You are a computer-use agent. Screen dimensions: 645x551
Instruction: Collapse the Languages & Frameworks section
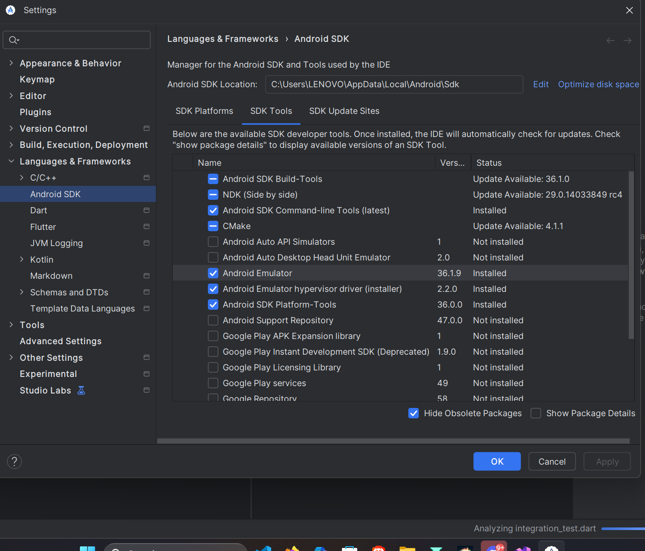pos(11,161)
